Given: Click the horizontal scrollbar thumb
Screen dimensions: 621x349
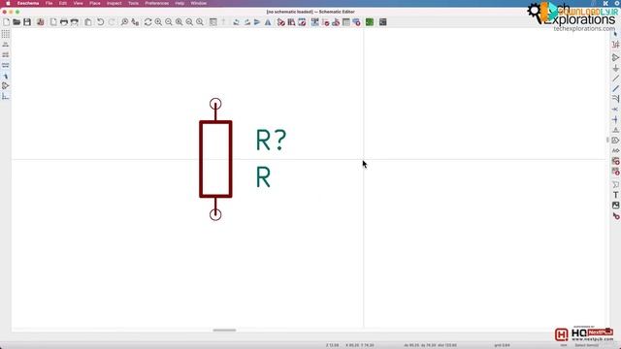Looking at the screenshot, I should click(x=224, y=330).
